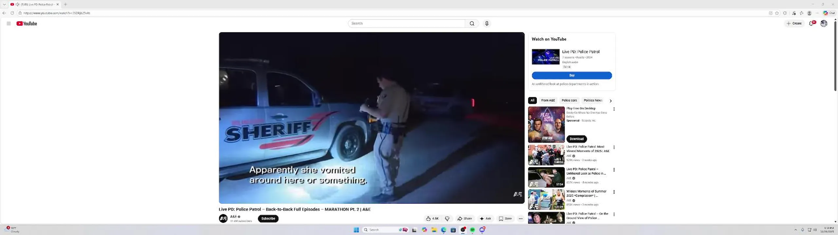The image size is (838, 235).
Task: Click the Windows taskbar Search box
Action: tap(385, 230)
